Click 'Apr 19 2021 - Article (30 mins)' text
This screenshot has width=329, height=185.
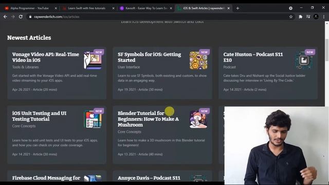[x=140, y=89]
